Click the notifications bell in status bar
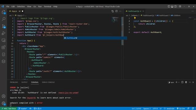This screenshot has height=110, width=196. [193, 108]
